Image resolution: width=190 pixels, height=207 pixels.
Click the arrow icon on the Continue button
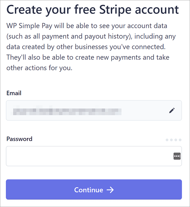tap(110, 190)
